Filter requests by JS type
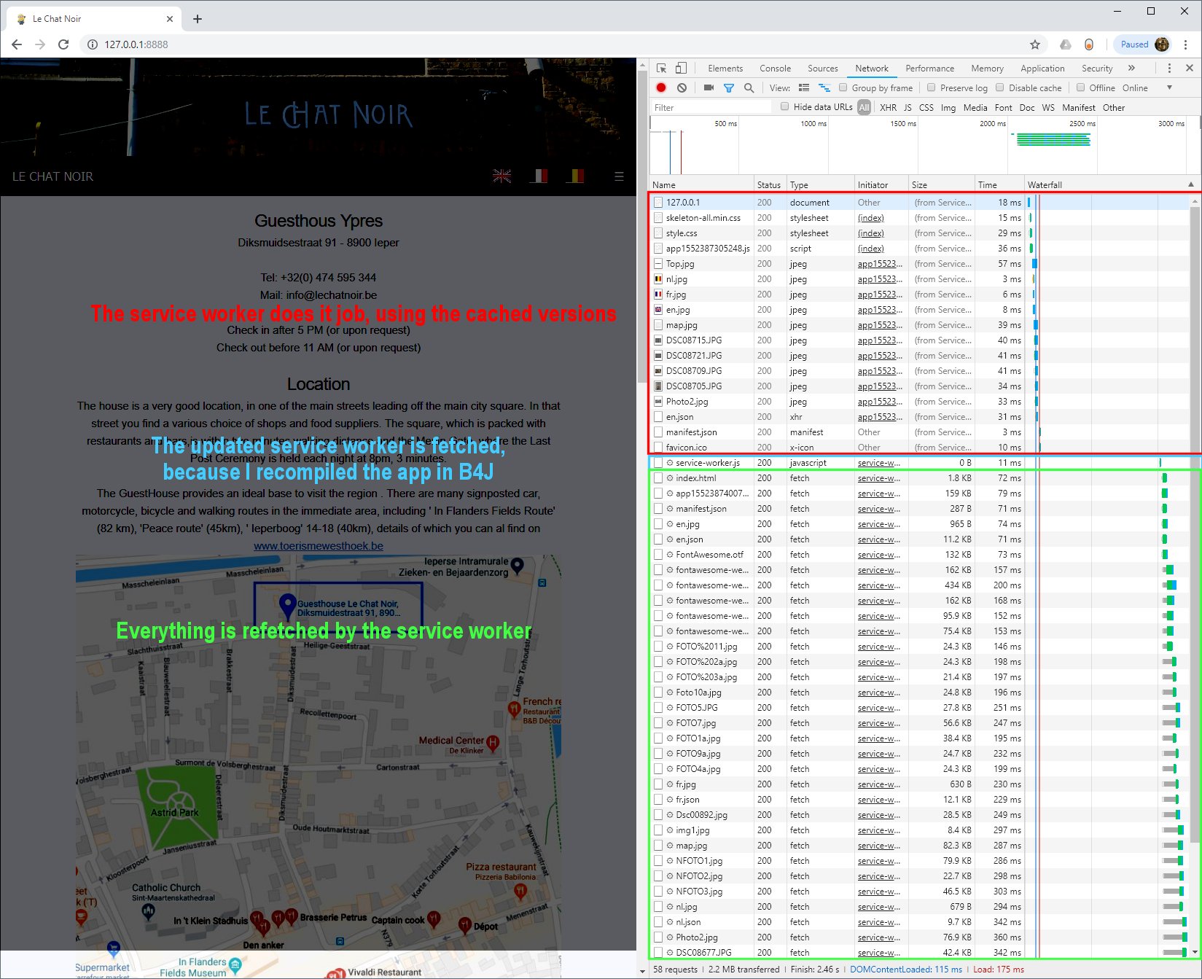The height and width of the screenshot is (979, 1202). pos(908,107)
